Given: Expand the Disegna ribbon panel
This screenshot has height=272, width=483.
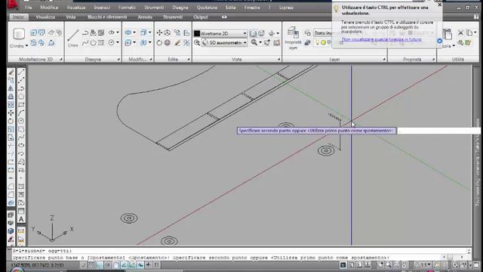Looking at the screenshot, I should [x=118, y=59].
